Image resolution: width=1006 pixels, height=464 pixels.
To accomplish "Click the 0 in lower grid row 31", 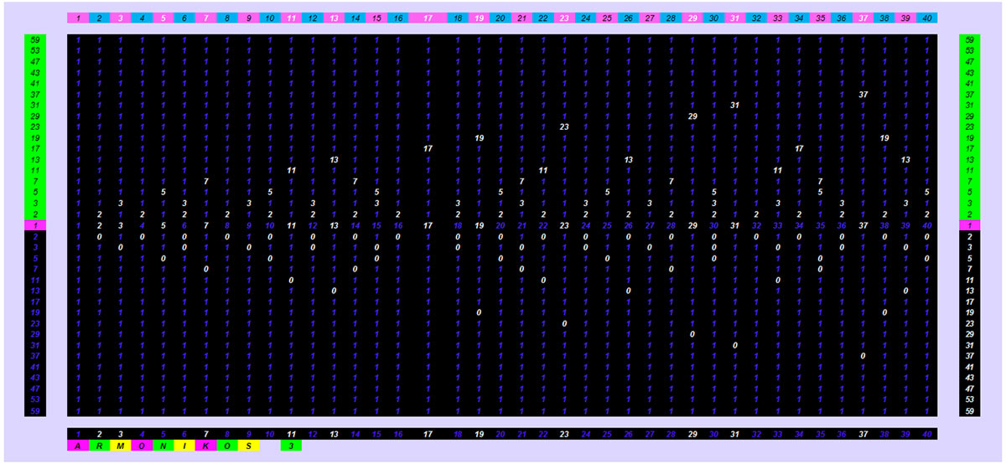I will 734,345.
